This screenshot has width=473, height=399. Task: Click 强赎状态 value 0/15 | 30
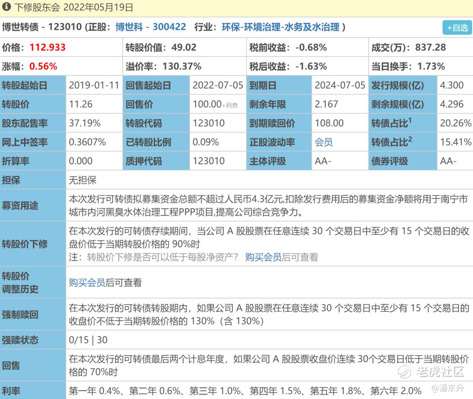point(88,340)
